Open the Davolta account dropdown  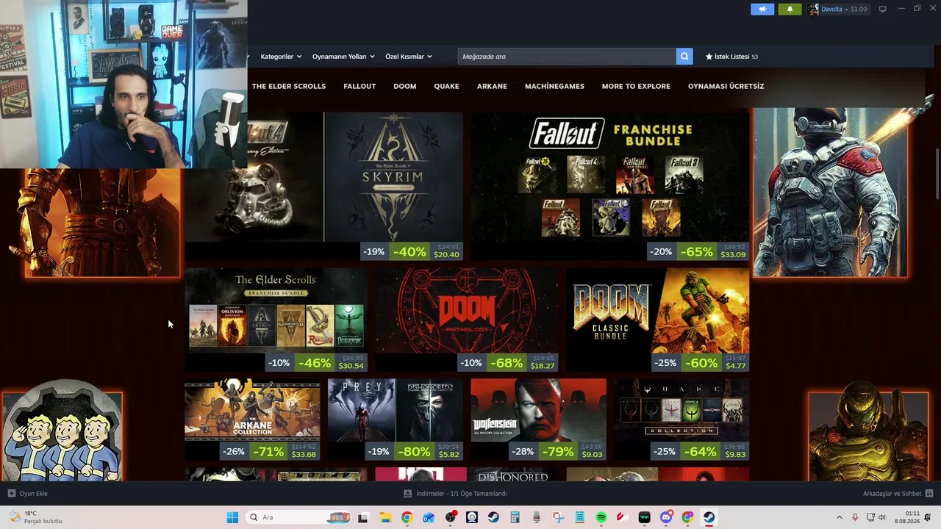(834, 10)
